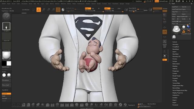194x109 pixels.
Task: Expand the FiberMesh sub-palette
Action: 176,54
